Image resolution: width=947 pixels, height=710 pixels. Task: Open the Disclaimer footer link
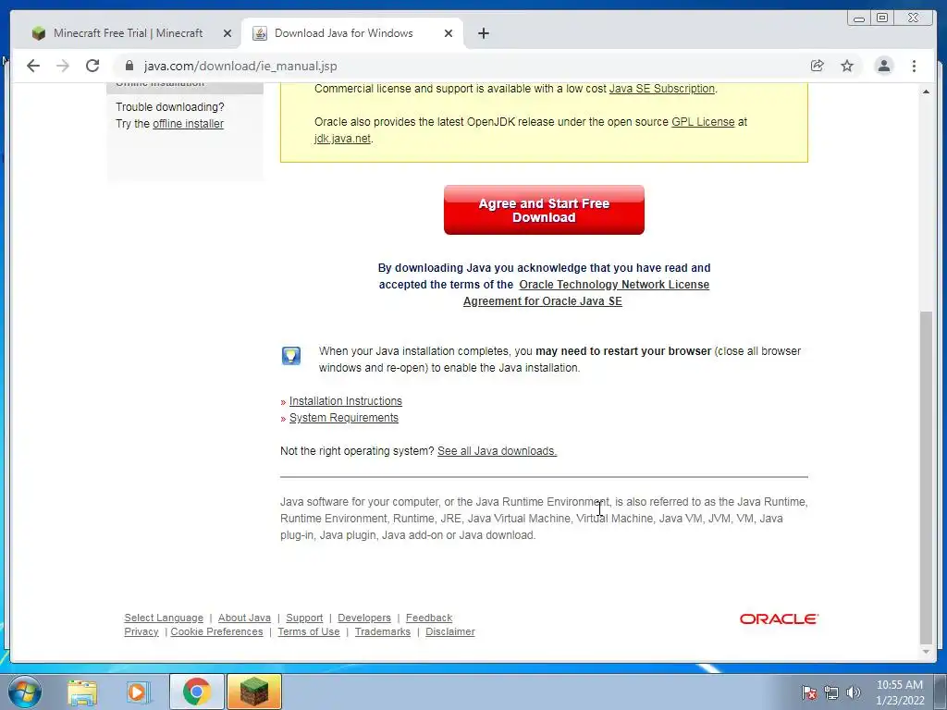click(450, 631)
